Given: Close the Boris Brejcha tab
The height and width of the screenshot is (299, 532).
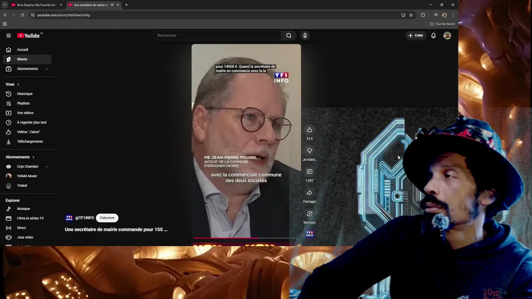Looking at the screenshot, I should pos(61,5).
